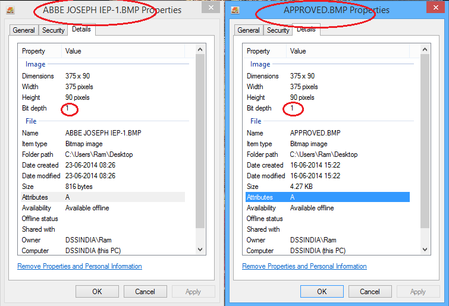Click Owner row in APPROVED.BMP window
The image size is (449, 306).
click(x=328, y=240)
